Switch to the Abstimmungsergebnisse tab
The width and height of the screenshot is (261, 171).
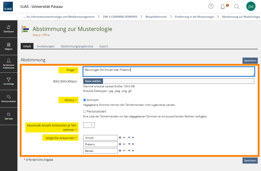tap(77, 46)
